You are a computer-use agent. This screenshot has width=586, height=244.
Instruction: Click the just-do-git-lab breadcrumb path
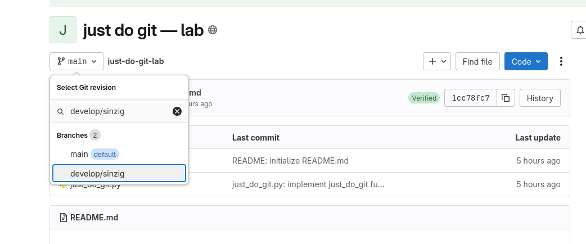click(x=136, y=61)
